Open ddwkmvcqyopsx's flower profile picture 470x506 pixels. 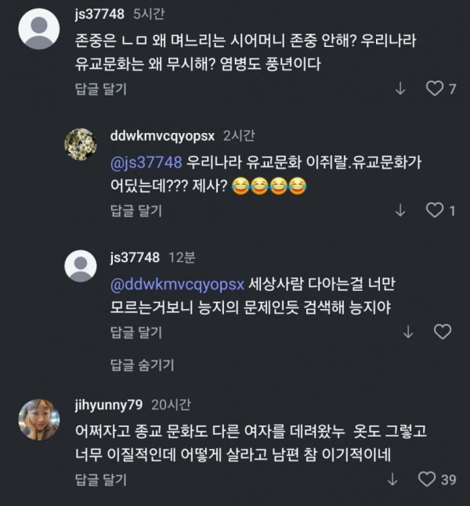81,144
